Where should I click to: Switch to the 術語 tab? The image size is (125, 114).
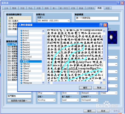[x=107, y=8]
